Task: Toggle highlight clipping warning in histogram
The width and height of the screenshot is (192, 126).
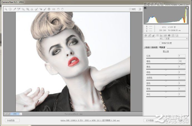Action: pos(187,8)
